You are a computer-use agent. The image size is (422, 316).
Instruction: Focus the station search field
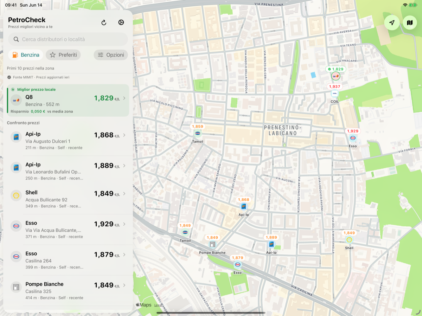68,39
